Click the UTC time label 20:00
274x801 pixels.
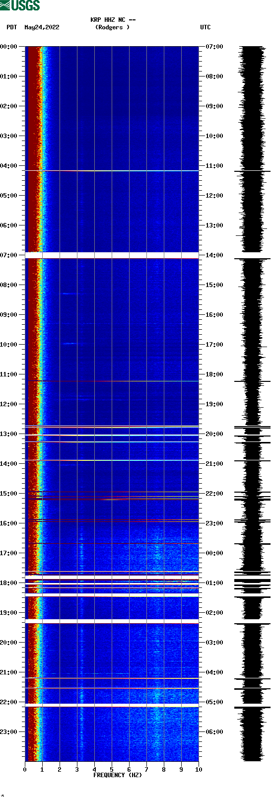click(214, 434)
